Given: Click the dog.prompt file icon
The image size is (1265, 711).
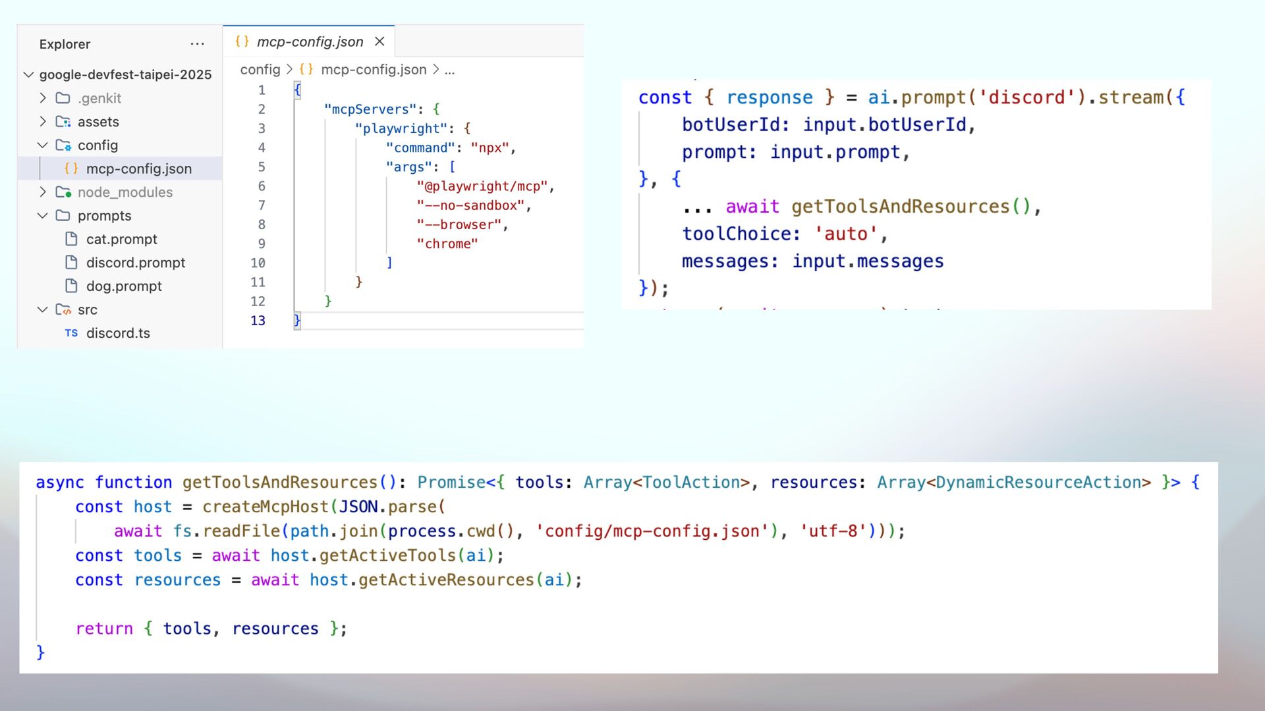Looking at the screenshot, I should tap(71, 286).
